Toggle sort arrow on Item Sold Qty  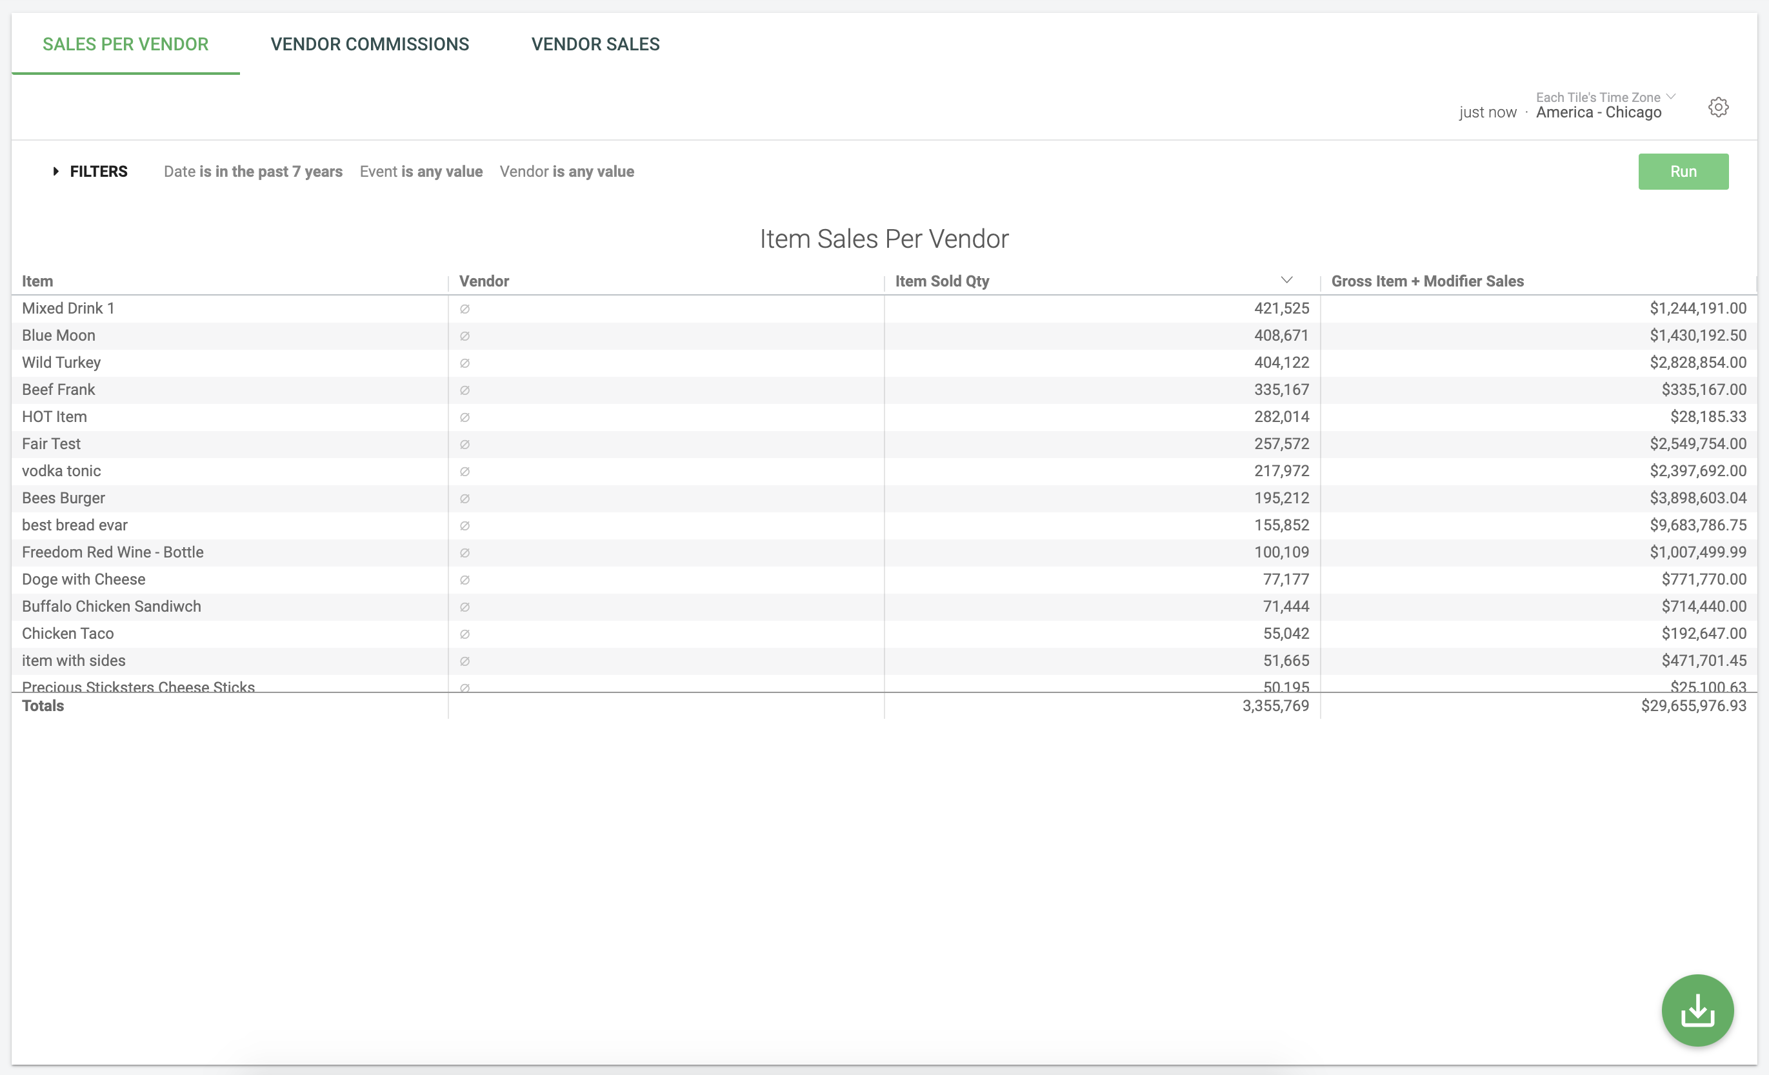coord(1286,280)
